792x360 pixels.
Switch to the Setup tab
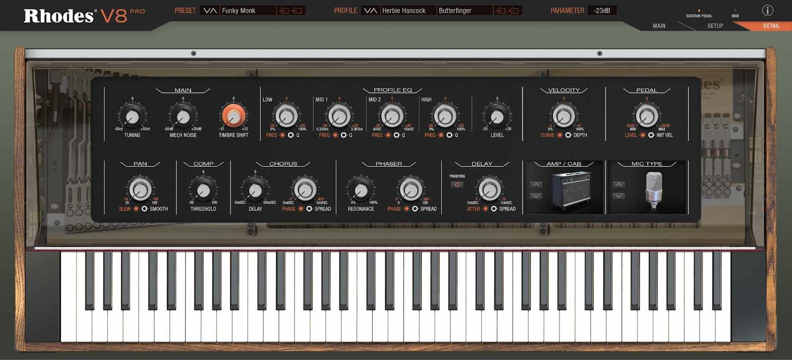tap(715, 26)
